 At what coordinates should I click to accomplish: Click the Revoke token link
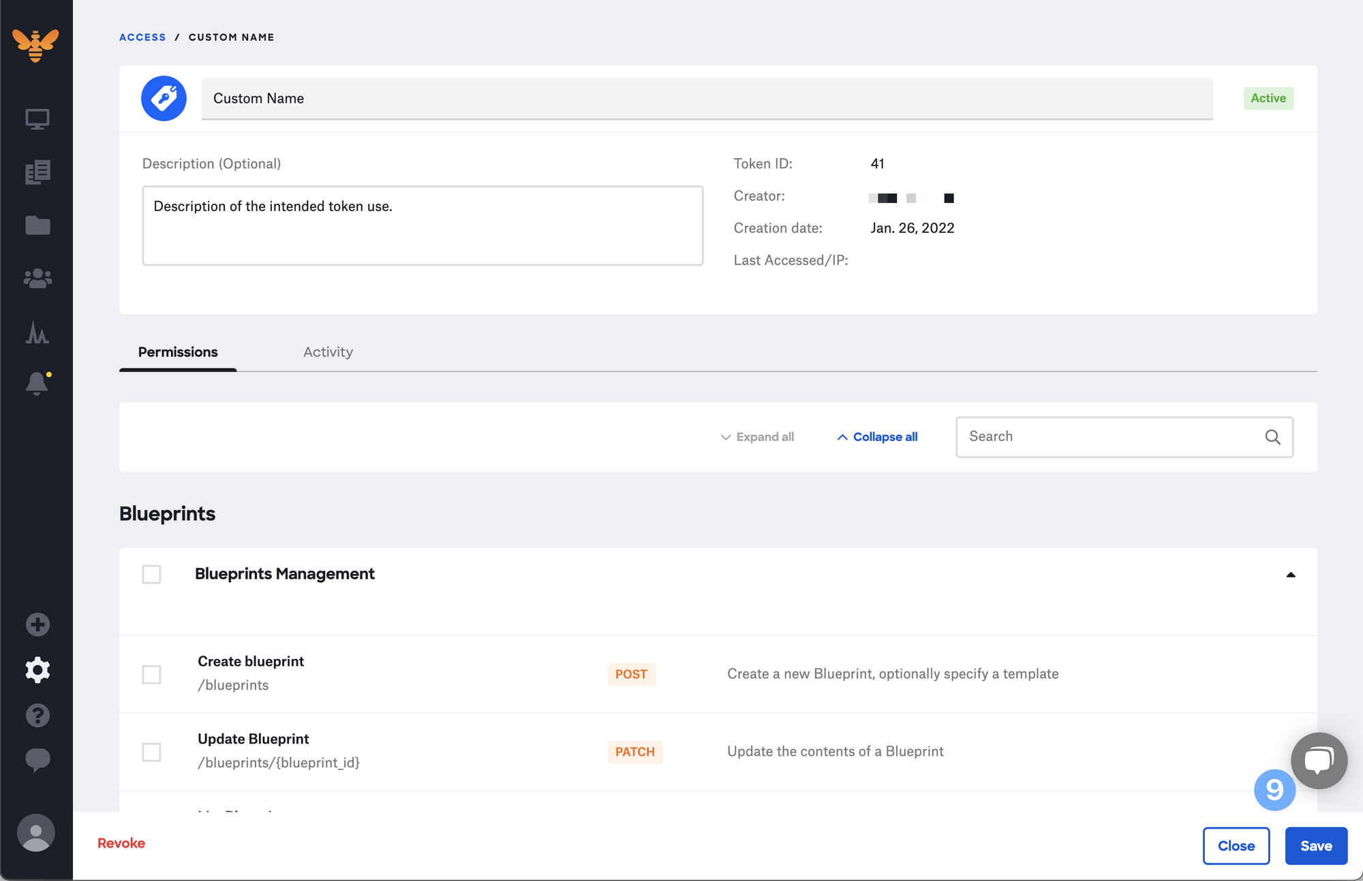pos(121,843)
